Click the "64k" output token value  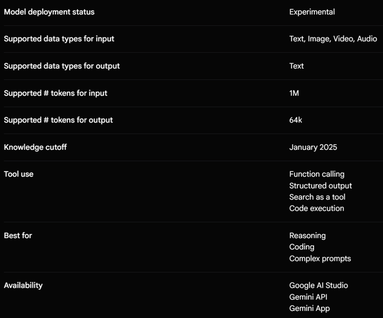pyautogui.click(x=295, y=120)
